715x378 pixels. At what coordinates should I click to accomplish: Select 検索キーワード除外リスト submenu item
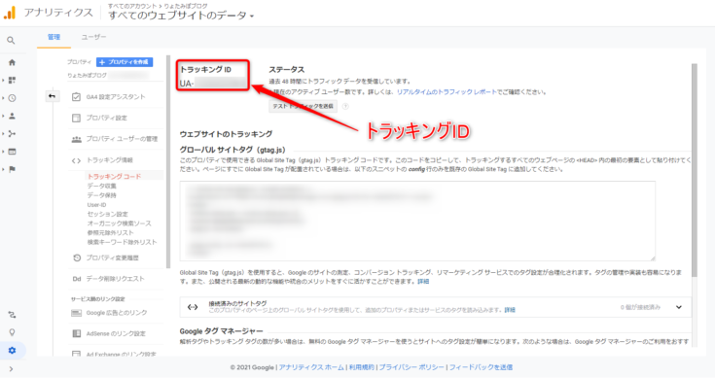pyautogui.click(x=122, y=242)
